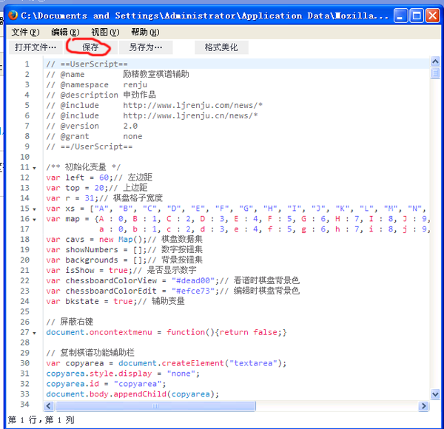Click the 保存 save button
This screenshot has width=444, height=429.
[x=91, y=47]
